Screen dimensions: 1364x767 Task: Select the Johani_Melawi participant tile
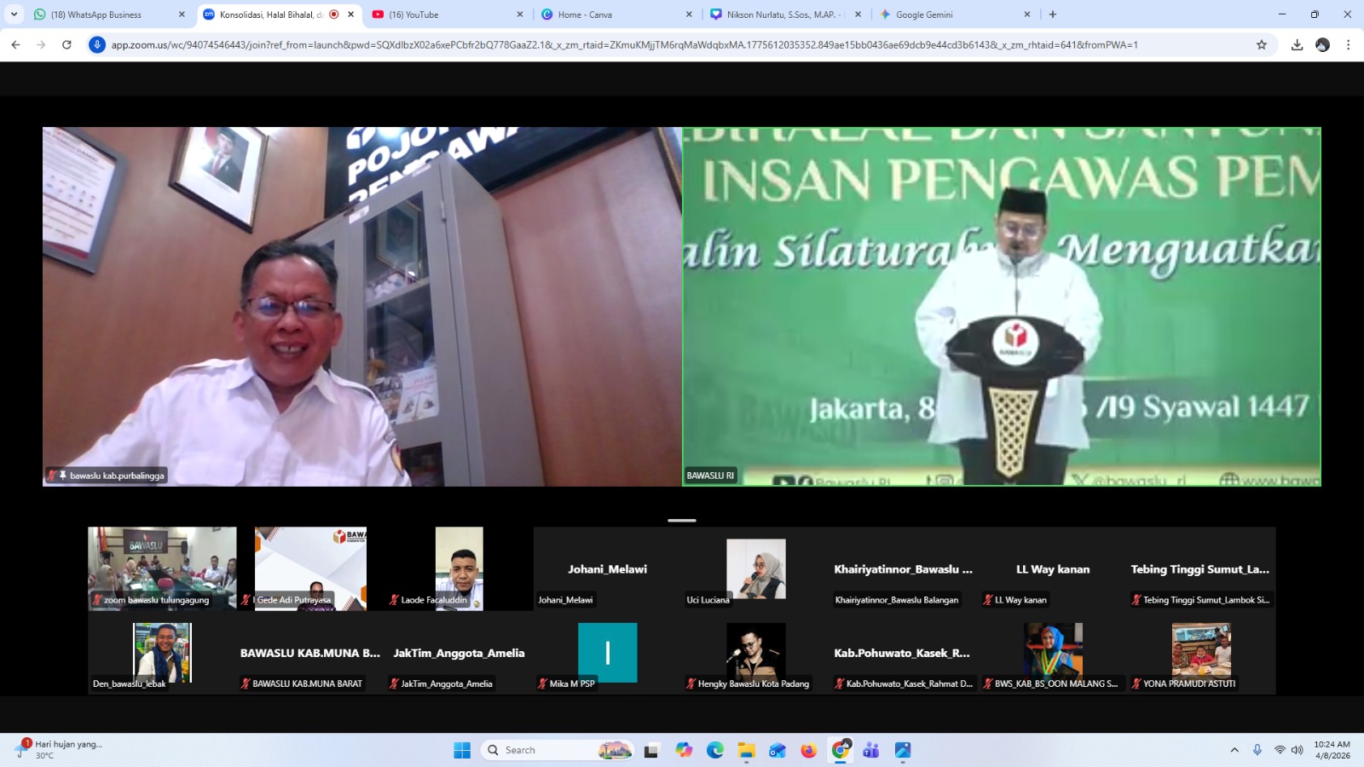[x=608, y=568]
